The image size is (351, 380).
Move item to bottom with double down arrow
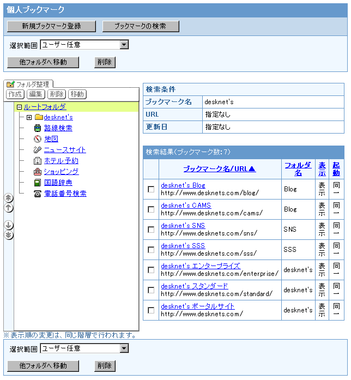(x=9, y=235)
